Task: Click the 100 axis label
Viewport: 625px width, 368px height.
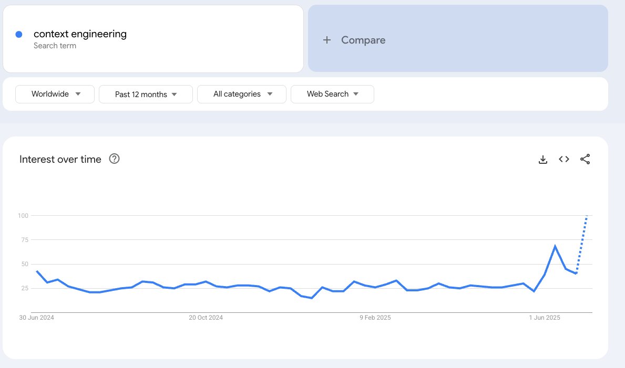Action: click(23, 215)
